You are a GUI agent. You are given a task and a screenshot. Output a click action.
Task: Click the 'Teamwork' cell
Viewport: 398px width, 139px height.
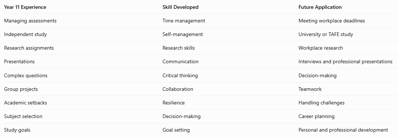(x=310, y=89)
